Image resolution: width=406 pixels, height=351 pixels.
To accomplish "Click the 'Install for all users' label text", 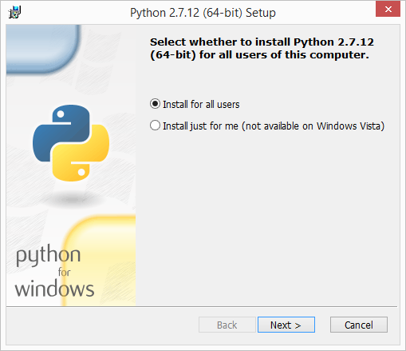I will 201,104.
